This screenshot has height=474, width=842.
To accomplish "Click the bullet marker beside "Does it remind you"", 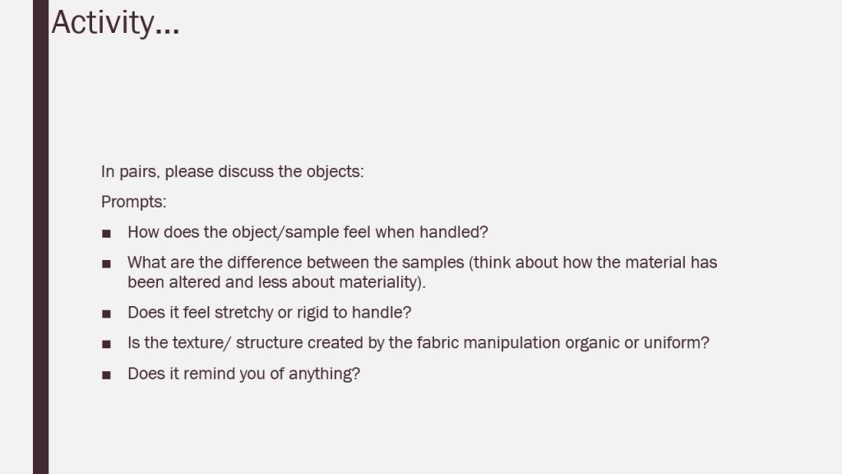I will (106, 375).
